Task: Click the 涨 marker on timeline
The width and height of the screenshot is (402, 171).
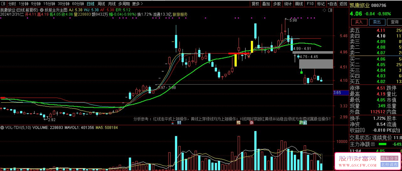Action: click(251, 123)
